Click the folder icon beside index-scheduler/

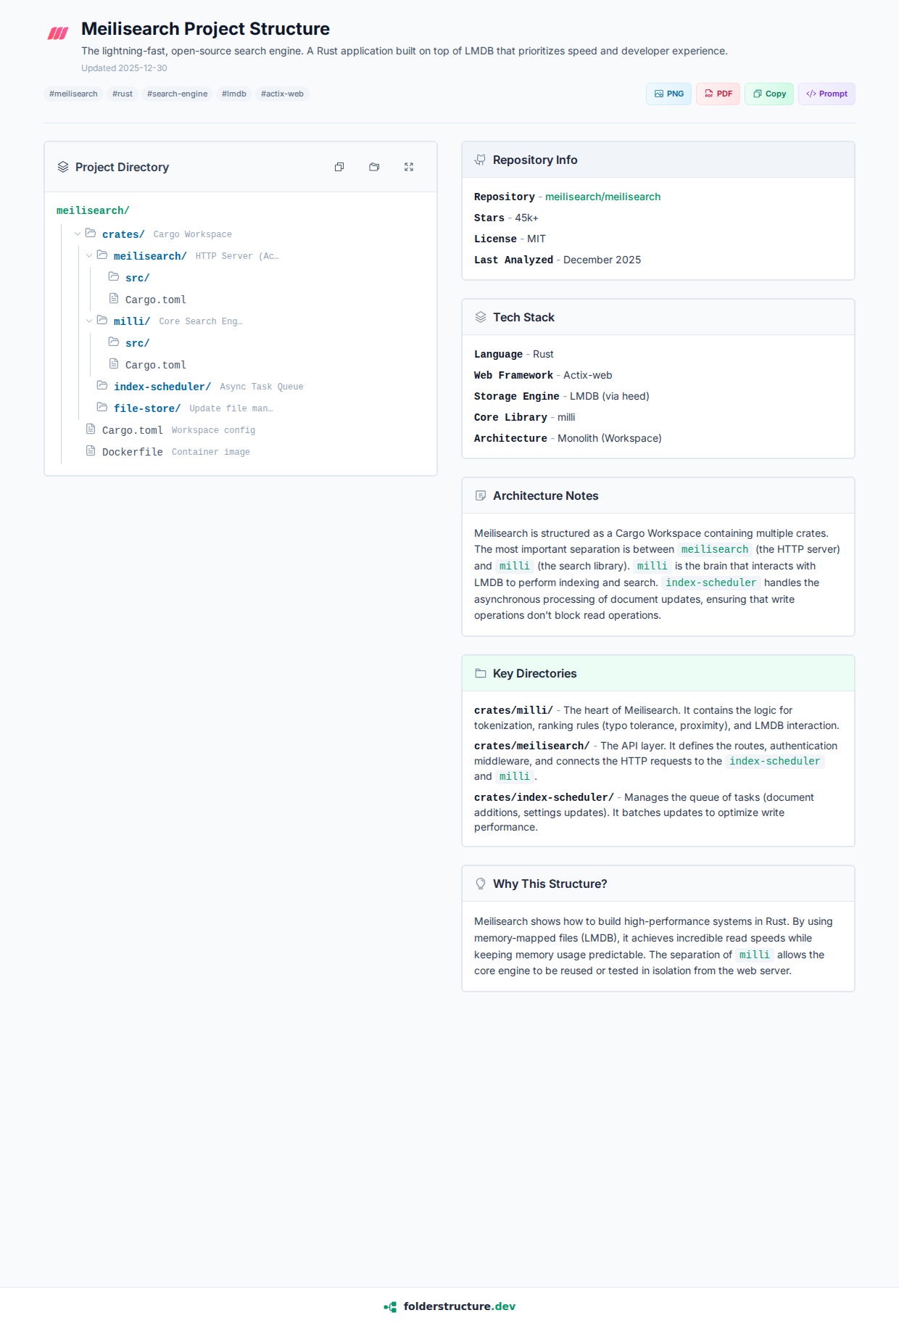coord(102,386)
